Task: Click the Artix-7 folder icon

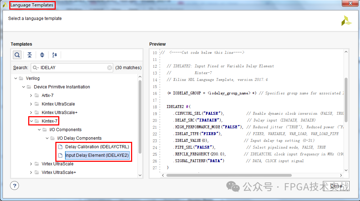Action: (x=37, y=96)
